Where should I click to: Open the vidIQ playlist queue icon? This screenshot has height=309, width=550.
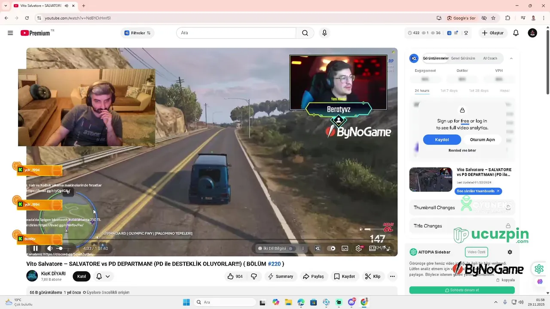pyautogui.click(x=456, y=33)
